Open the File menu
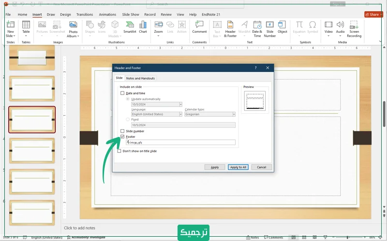The width and height of the screenshot is (387, 241). tap(8, 14)
